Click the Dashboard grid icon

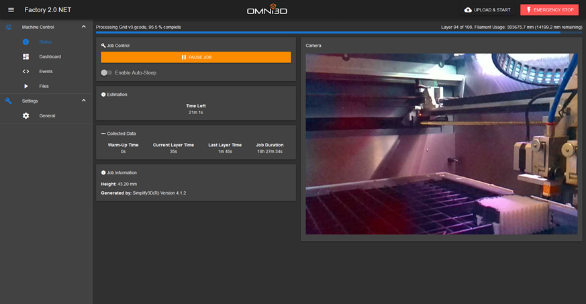click(x=26, y=57)
